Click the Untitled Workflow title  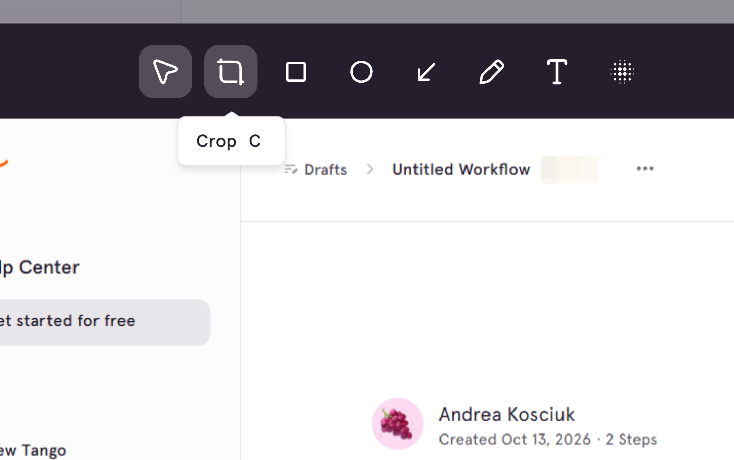[461, 169]
